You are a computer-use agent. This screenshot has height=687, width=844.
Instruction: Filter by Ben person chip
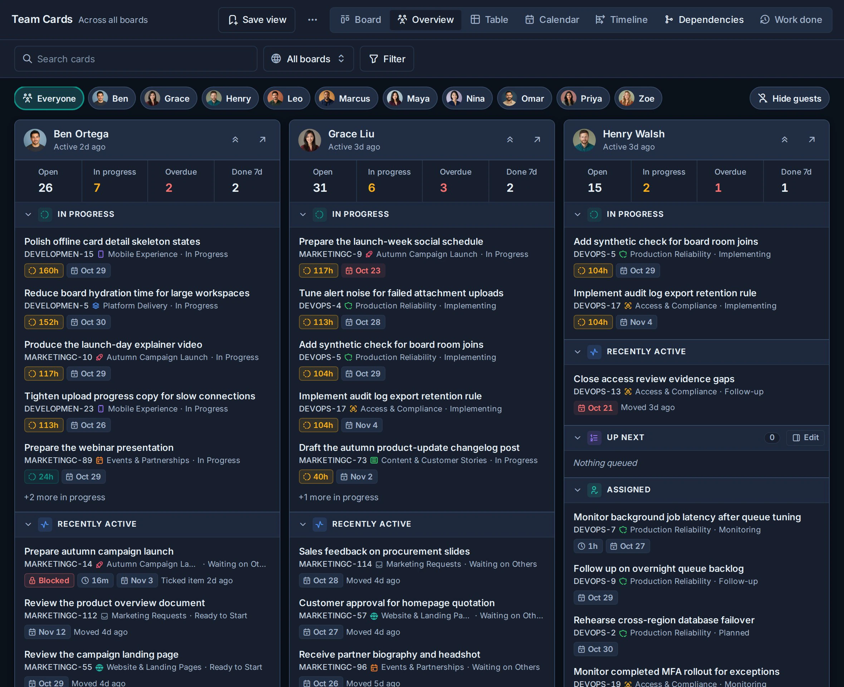tap(112, 98)
